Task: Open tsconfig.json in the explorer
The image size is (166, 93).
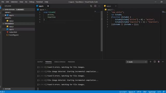Action: click(18, 35)
